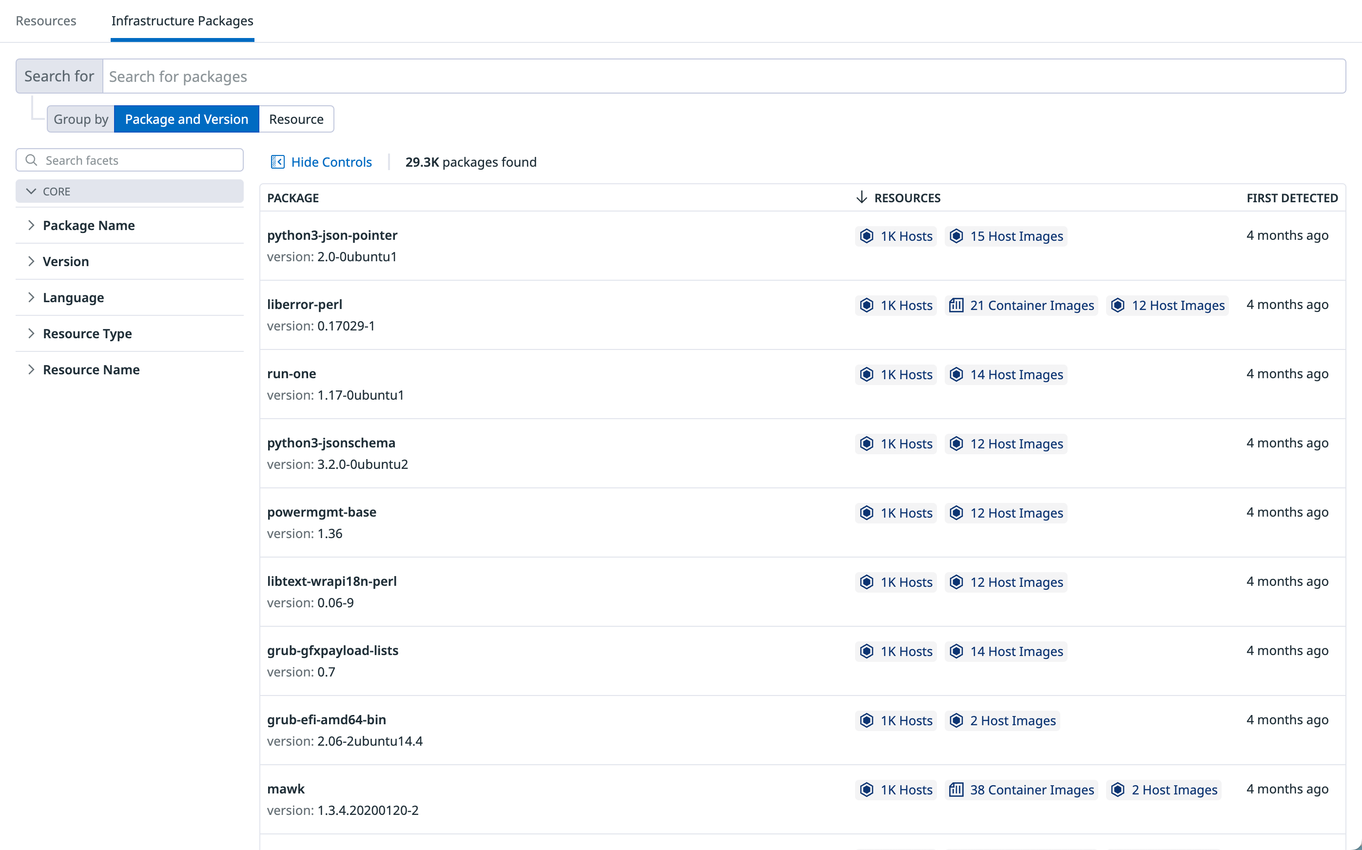Screen dimensions: 1362x850
Task: Click the host icon in liberror-perl 1K Hosts
Action: pos(867,305)
